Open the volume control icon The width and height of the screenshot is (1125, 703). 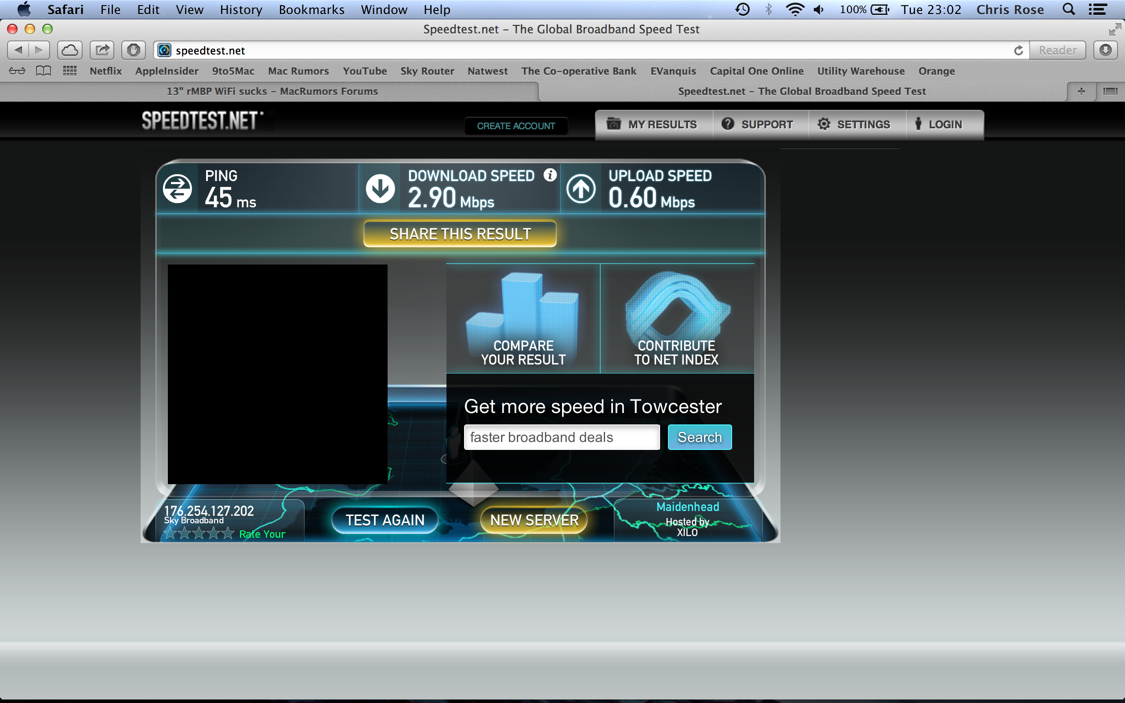pos(819,9)
